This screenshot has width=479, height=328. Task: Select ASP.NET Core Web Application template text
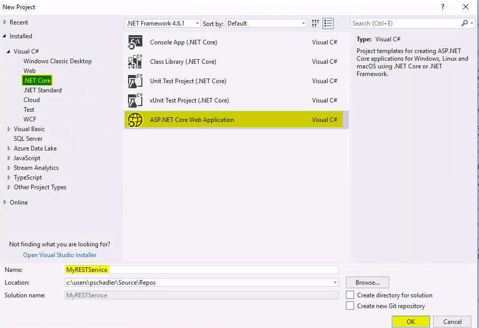[192, 120]
